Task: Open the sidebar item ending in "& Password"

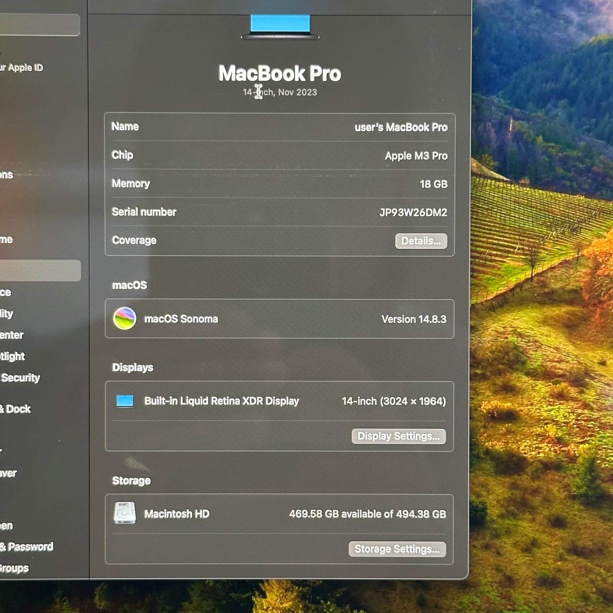Action: point(26,547)
